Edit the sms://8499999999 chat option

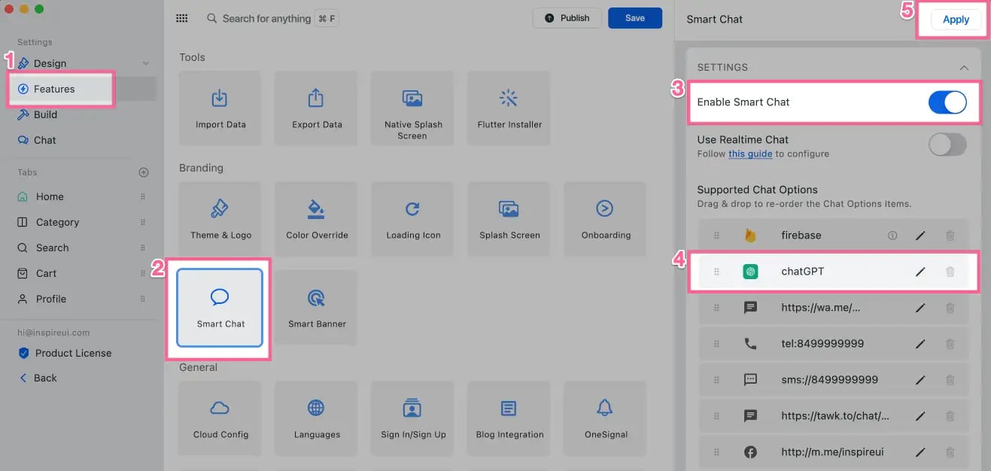(920, 380)
